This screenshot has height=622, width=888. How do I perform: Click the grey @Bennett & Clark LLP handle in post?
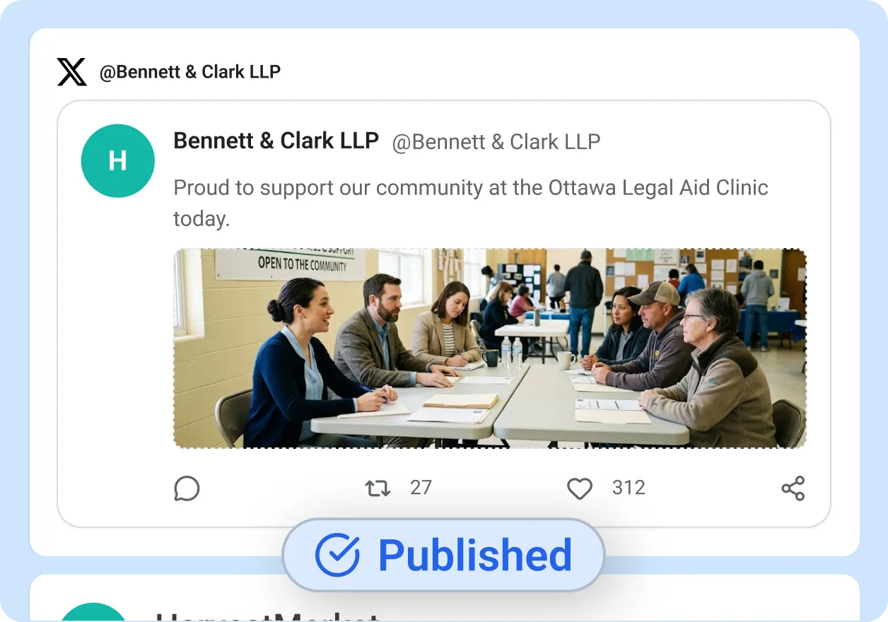pos(496,142)
